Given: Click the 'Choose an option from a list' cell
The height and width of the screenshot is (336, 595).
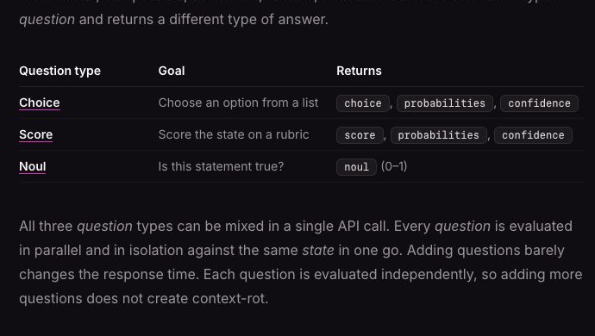Looking at the screenshot, I should click(238, 103).
